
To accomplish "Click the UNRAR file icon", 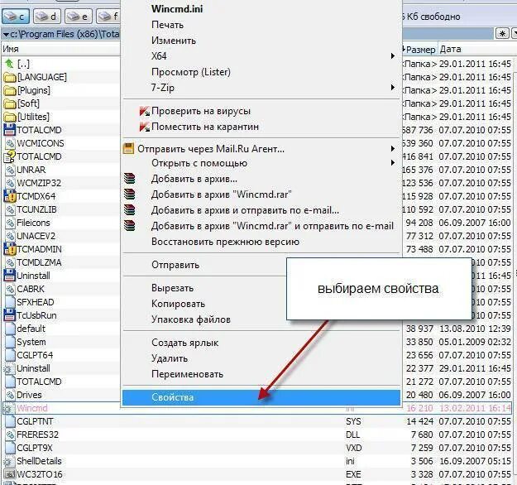I will coord(10,170).
